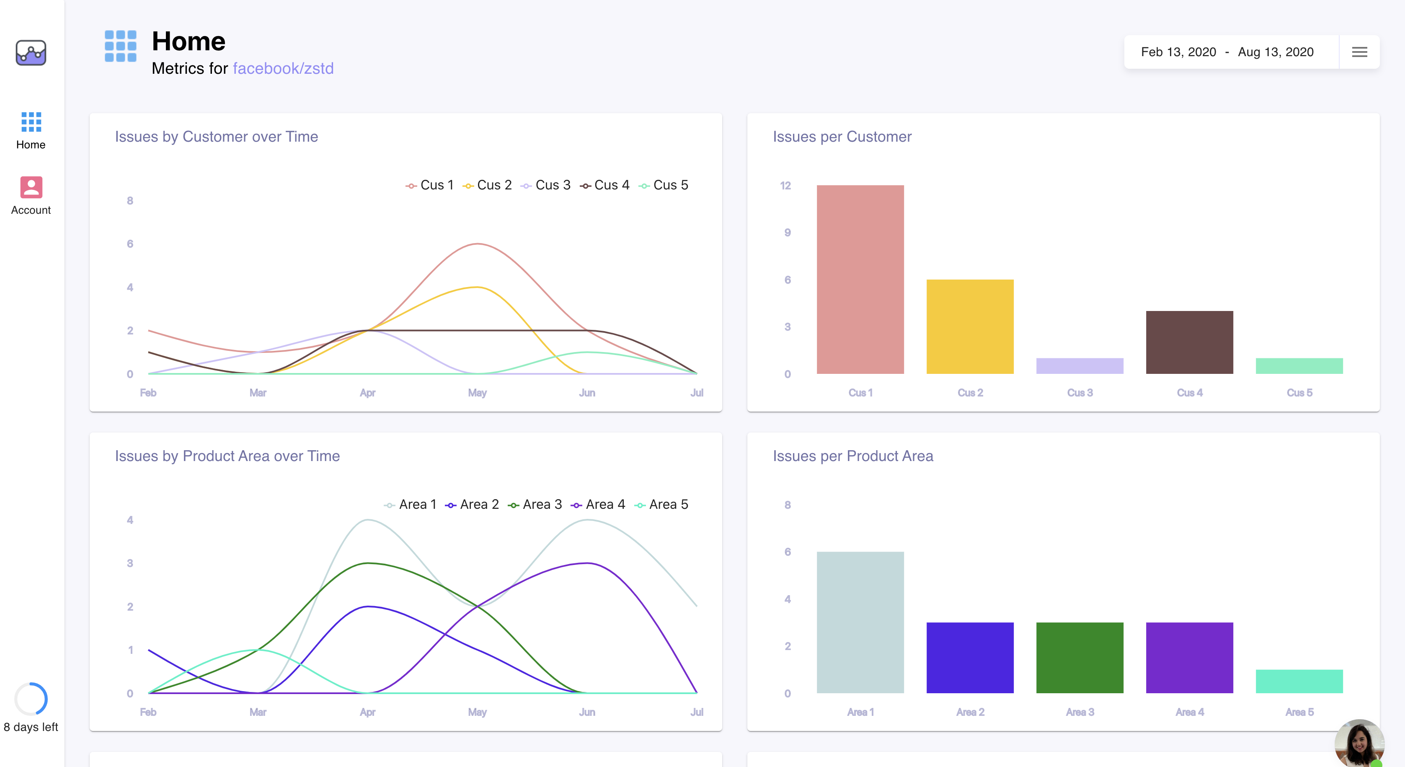Click the yellow Cus 2 bar
The width and height of the screenshot is (1405, 767).
point(970,326)
